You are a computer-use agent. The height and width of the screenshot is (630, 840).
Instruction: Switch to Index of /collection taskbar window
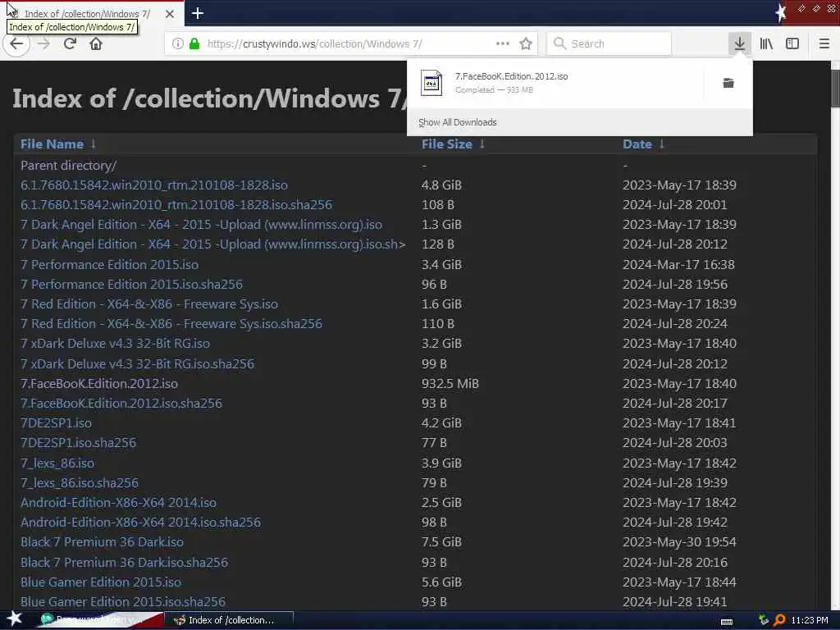pyautogui.click(x=229, y=620)
